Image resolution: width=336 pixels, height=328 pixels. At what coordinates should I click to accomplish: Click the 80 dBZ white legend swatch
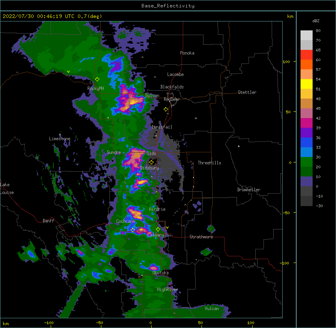pyautogui.click(x=306, y=35)
